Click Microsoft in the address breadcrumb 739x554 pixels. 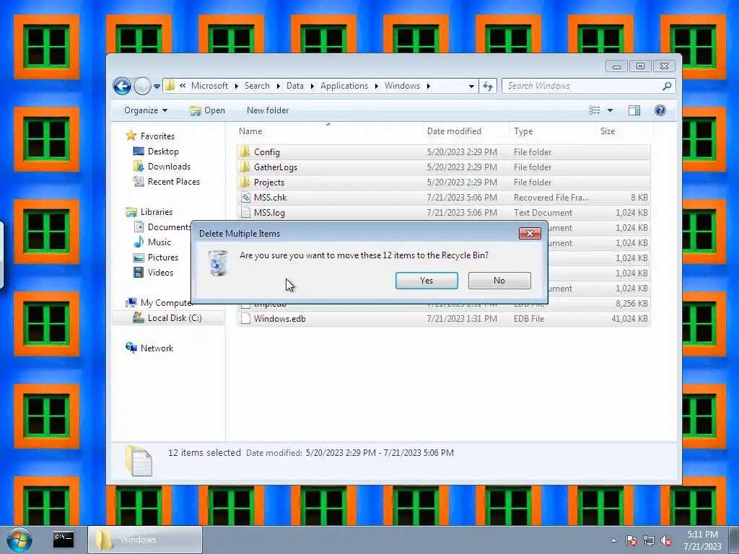209,86
